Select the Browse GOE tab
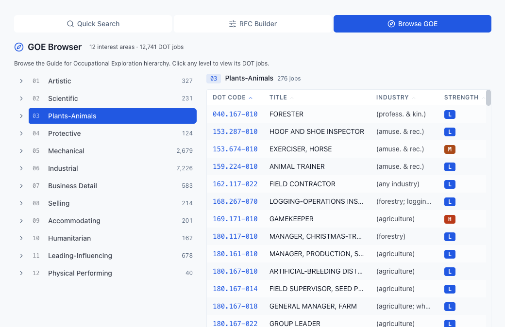This screenshot has width=505, height=327. [412, 24]
